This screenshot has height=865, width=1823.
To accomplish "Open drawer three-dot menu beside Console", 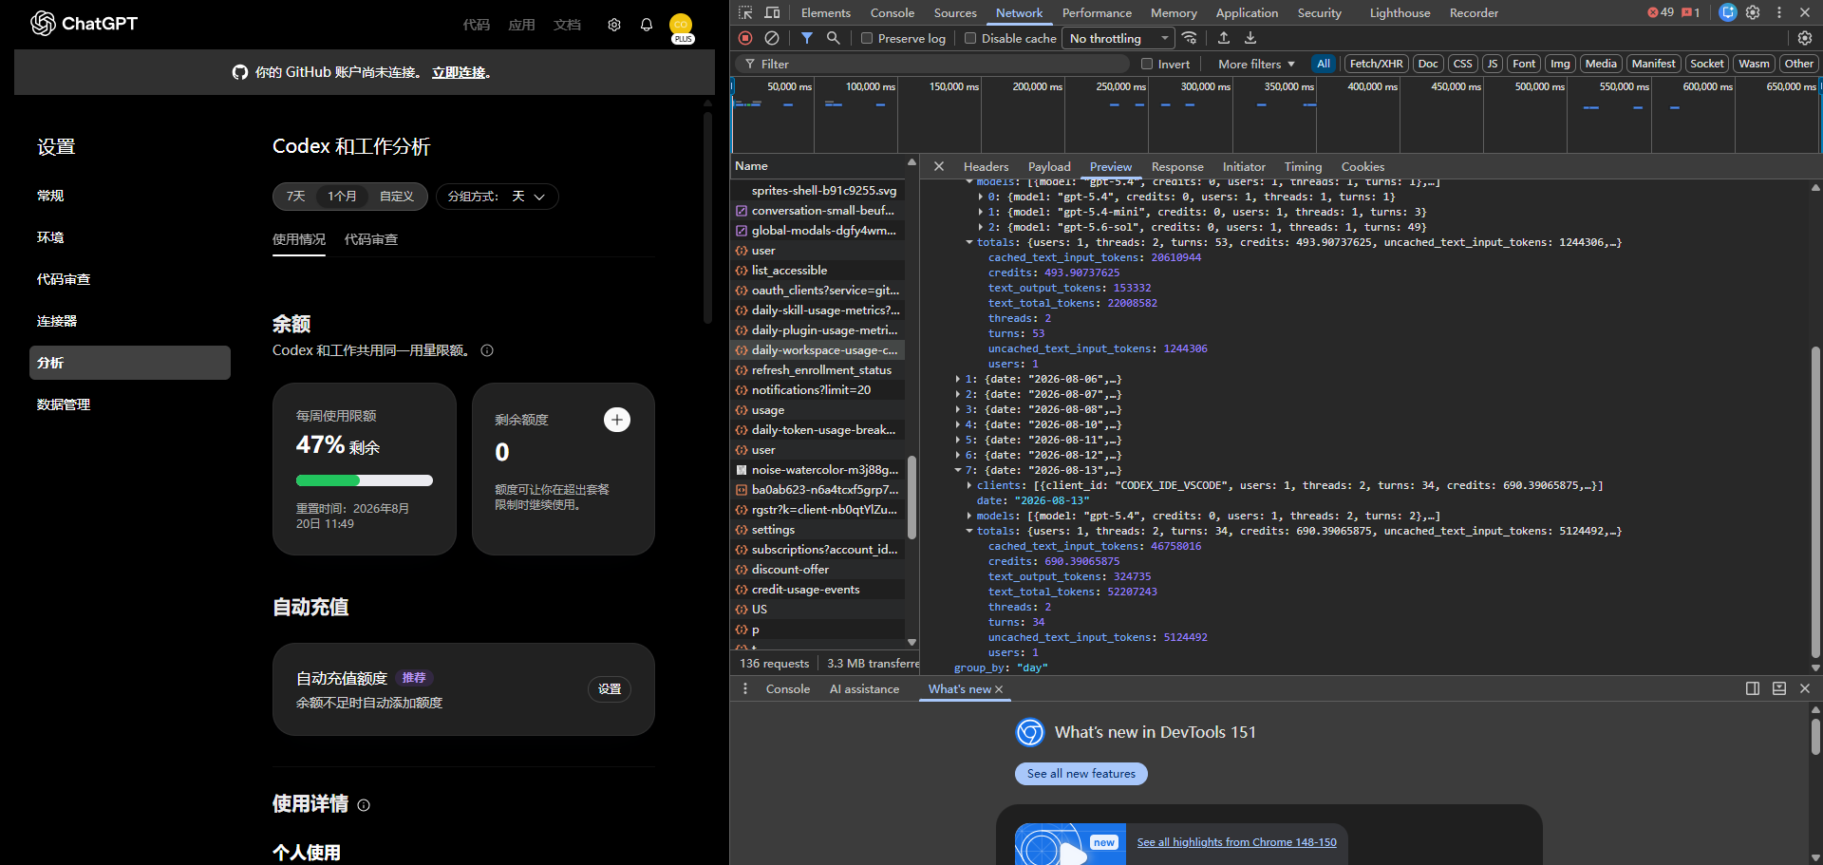I will click(745, 689).
